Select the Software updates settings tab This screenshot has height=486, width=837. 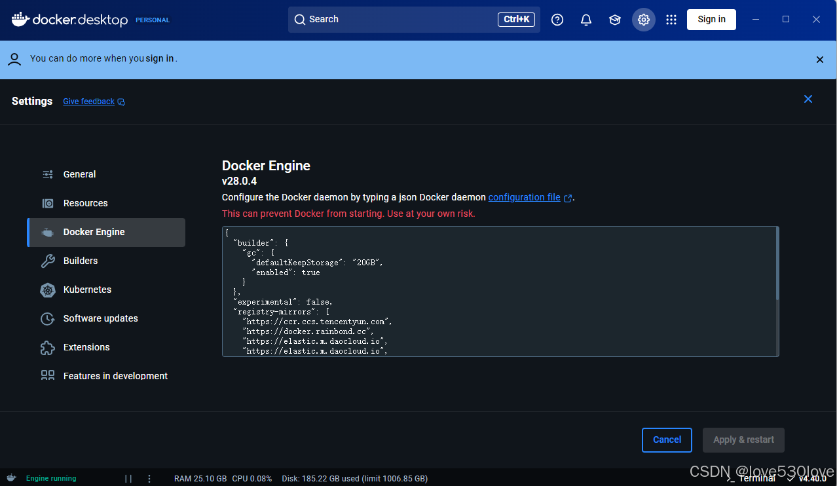[x=106, y=318]
